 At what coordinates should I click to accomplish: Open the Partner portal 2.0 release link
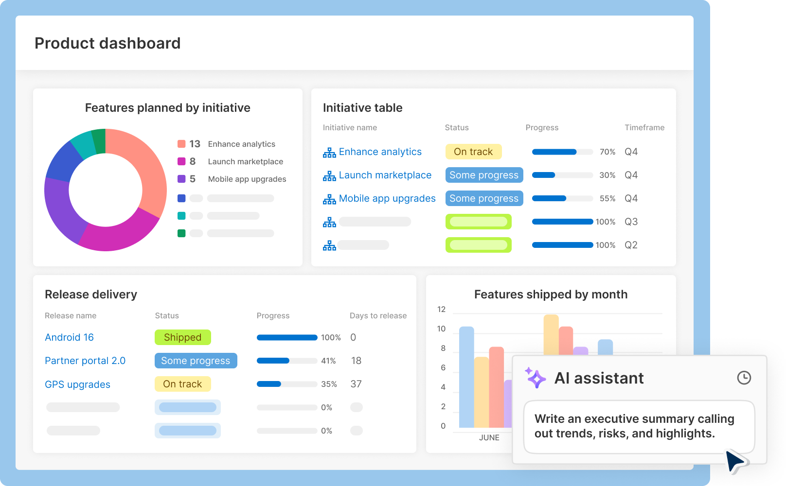point(85,361)
